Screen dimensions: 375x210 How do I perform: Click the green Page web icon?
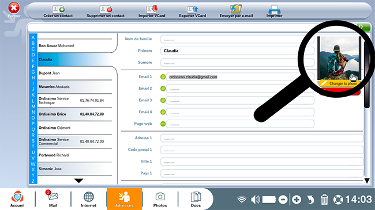click(x=163, y=124)
